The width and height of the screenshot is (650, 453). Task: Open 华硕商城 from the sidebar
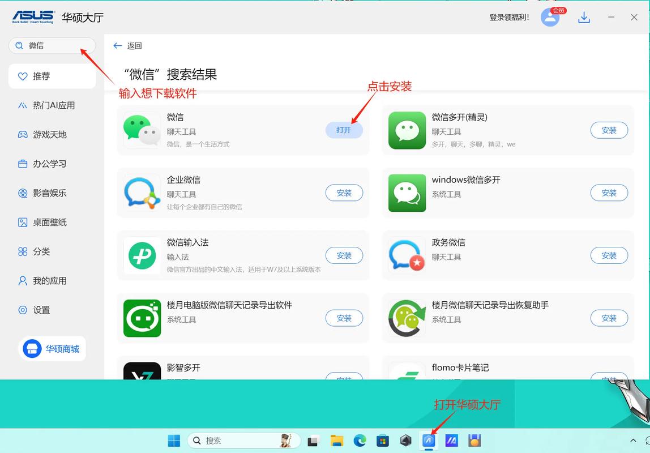[52, 348]
